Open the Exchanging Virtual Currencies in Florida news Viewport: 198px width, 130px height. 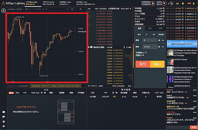pos(182,79)
